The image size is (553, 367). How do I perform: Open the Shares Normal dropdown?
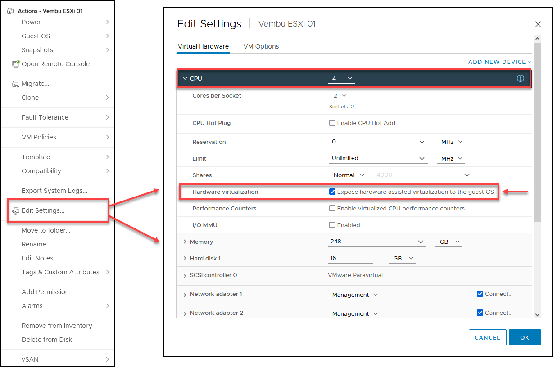(348, 175)
